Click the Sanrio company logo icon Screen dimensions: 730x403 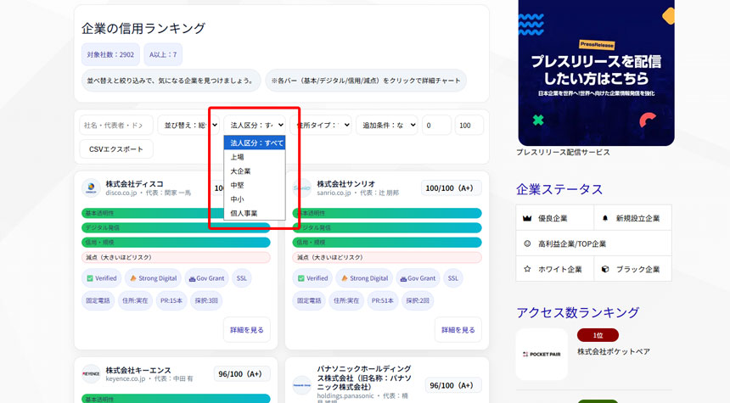(301, 188)
